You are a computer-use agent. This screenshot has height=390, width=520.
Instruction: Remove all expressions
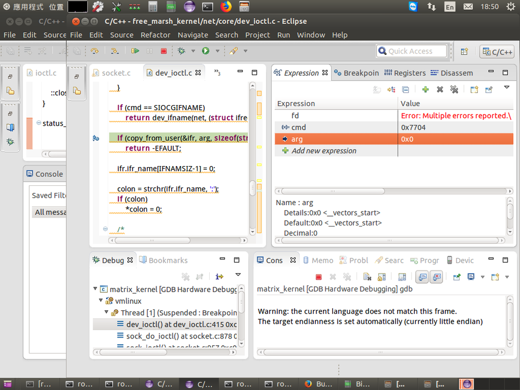tap(454, 90)
